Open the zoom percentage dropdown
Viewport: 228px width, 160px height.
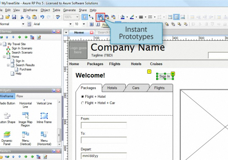(77, 17)
